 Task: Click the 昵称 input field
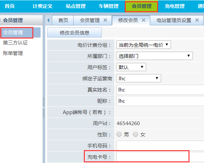click(160, 101)
